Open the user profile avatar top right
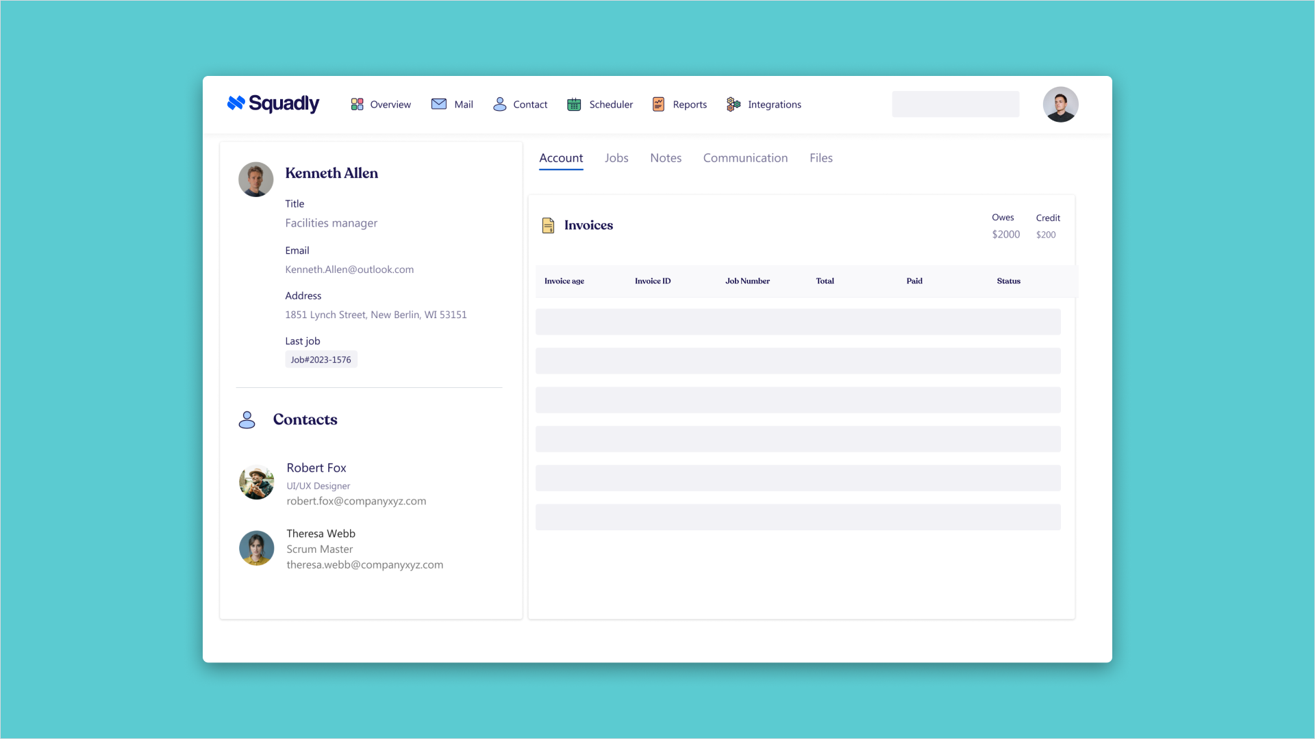 coord(1060,104)
